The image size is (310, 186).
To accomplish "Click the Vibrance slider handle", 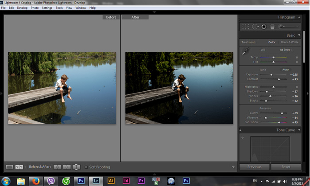I will [266, 118].
